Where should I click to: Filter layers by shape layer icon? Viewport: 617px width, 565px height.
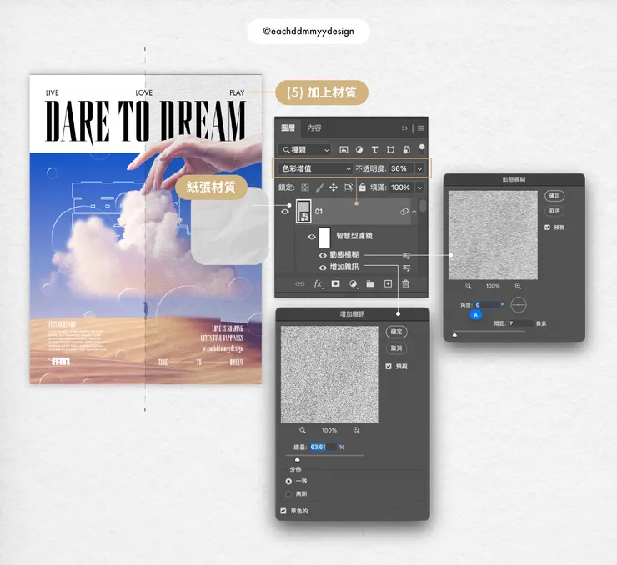click(390, 150)
